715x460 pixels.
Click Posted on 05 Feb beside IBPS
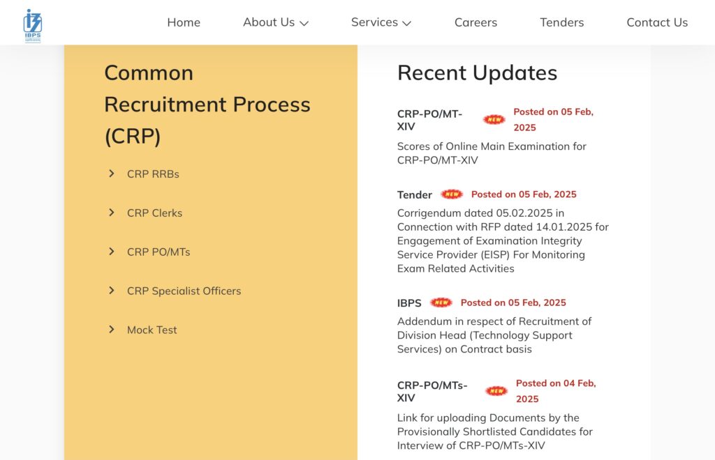[513, 302]
